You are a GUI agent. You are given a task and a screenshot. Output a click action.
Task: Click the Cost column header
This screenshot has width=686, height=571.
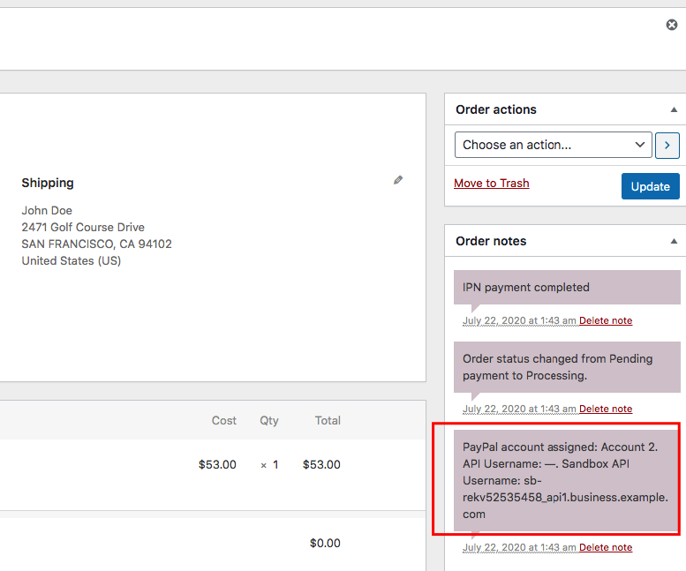[x=224, y=420]
